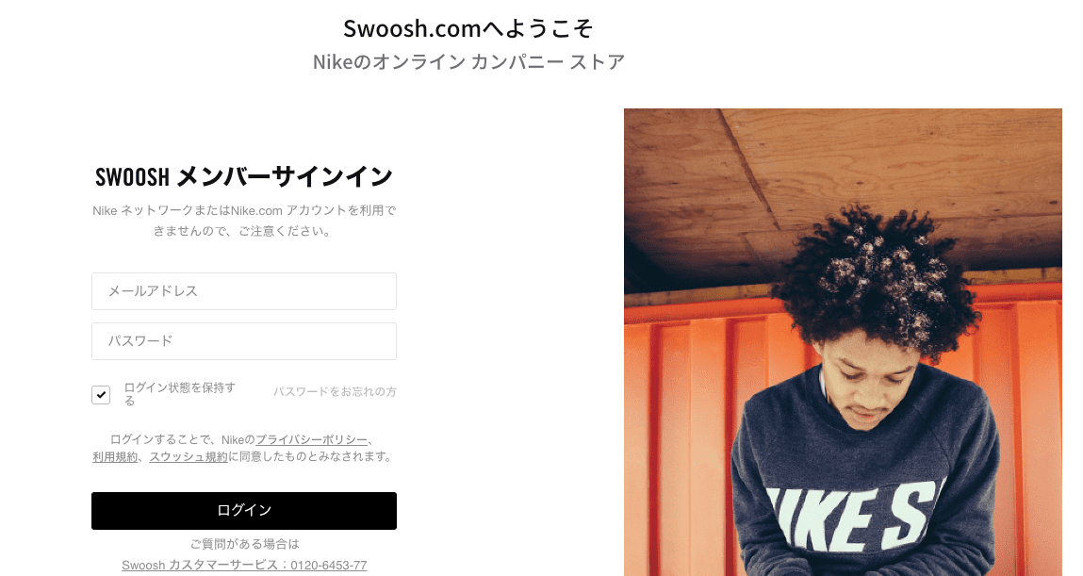Click the ご質問がある場合は text

tap(244, 544)
